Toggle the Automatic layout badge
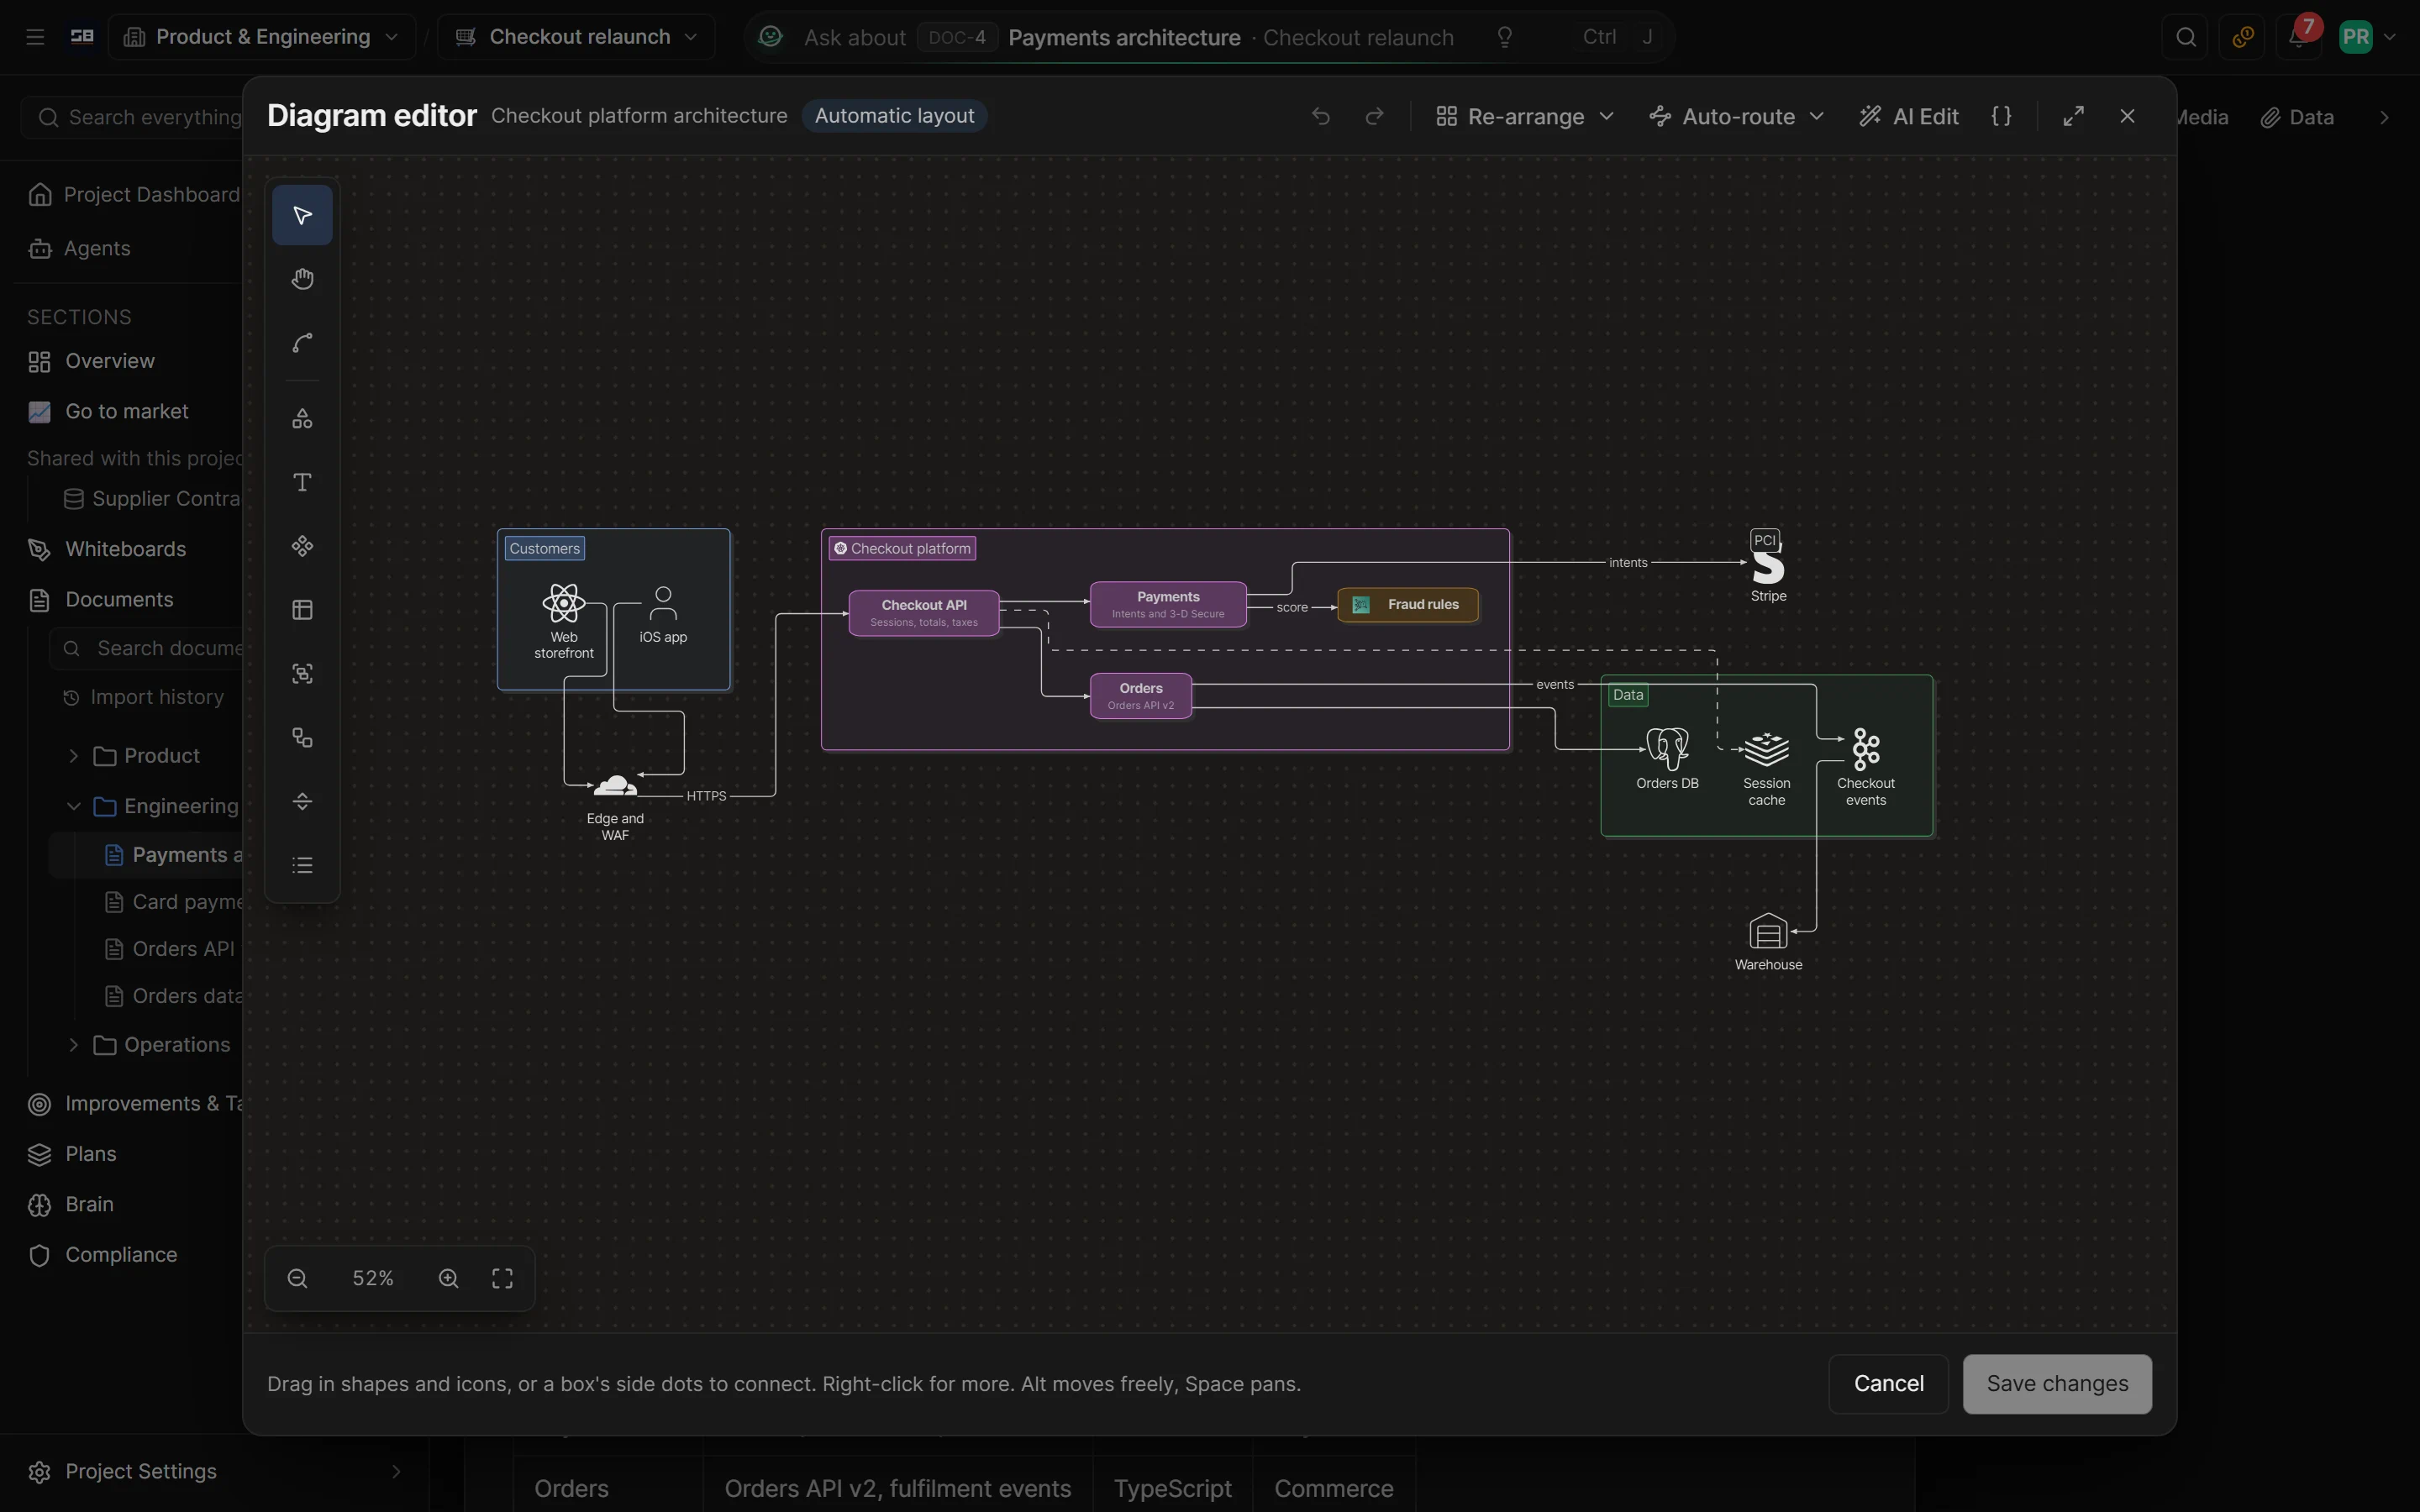Viewport: 2420px width, 1512px height. click(x=894, y=116)
